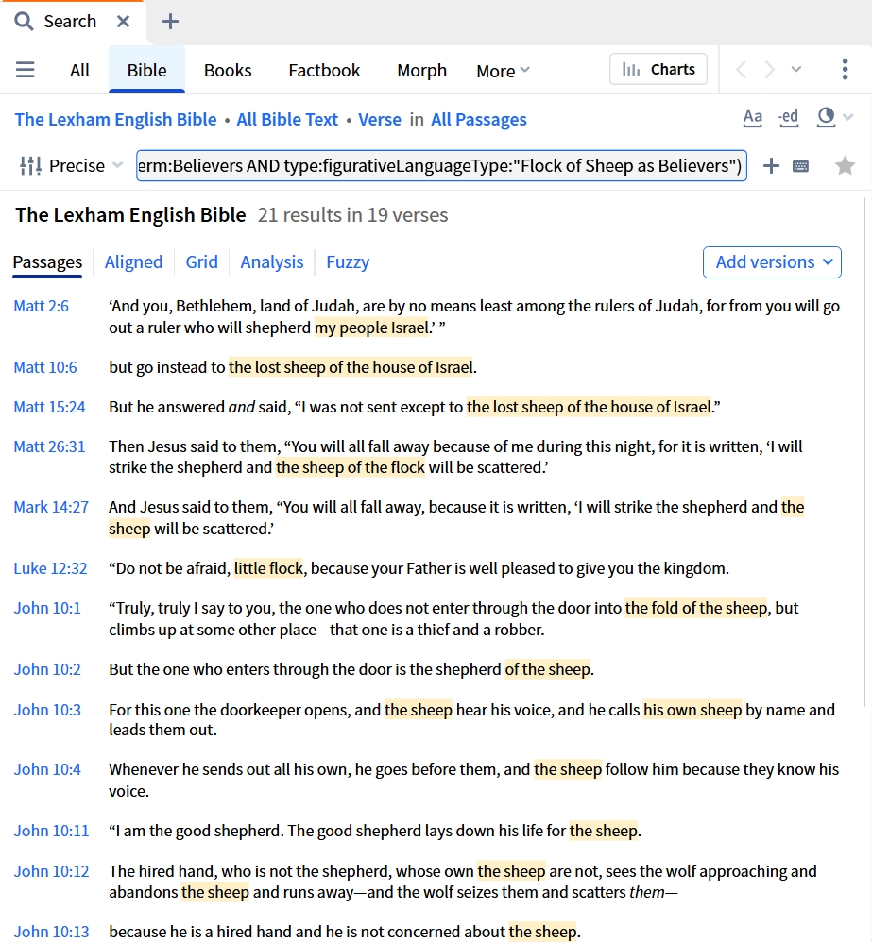Switch to the All search tab
The width and height of the screenshot is (872, 942).
tap(79, 70)
